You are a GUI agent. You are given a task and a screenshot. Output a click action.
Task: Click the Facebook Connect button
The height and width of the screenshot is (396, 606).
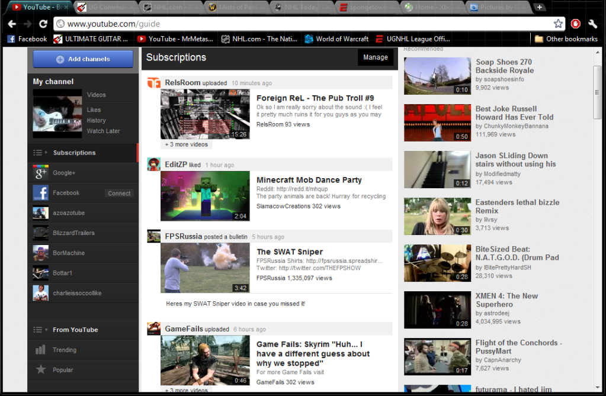[119, 193]
